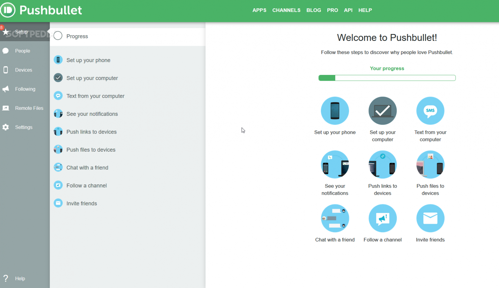Open the Devices phone icon in sidebar

[6, 70]
